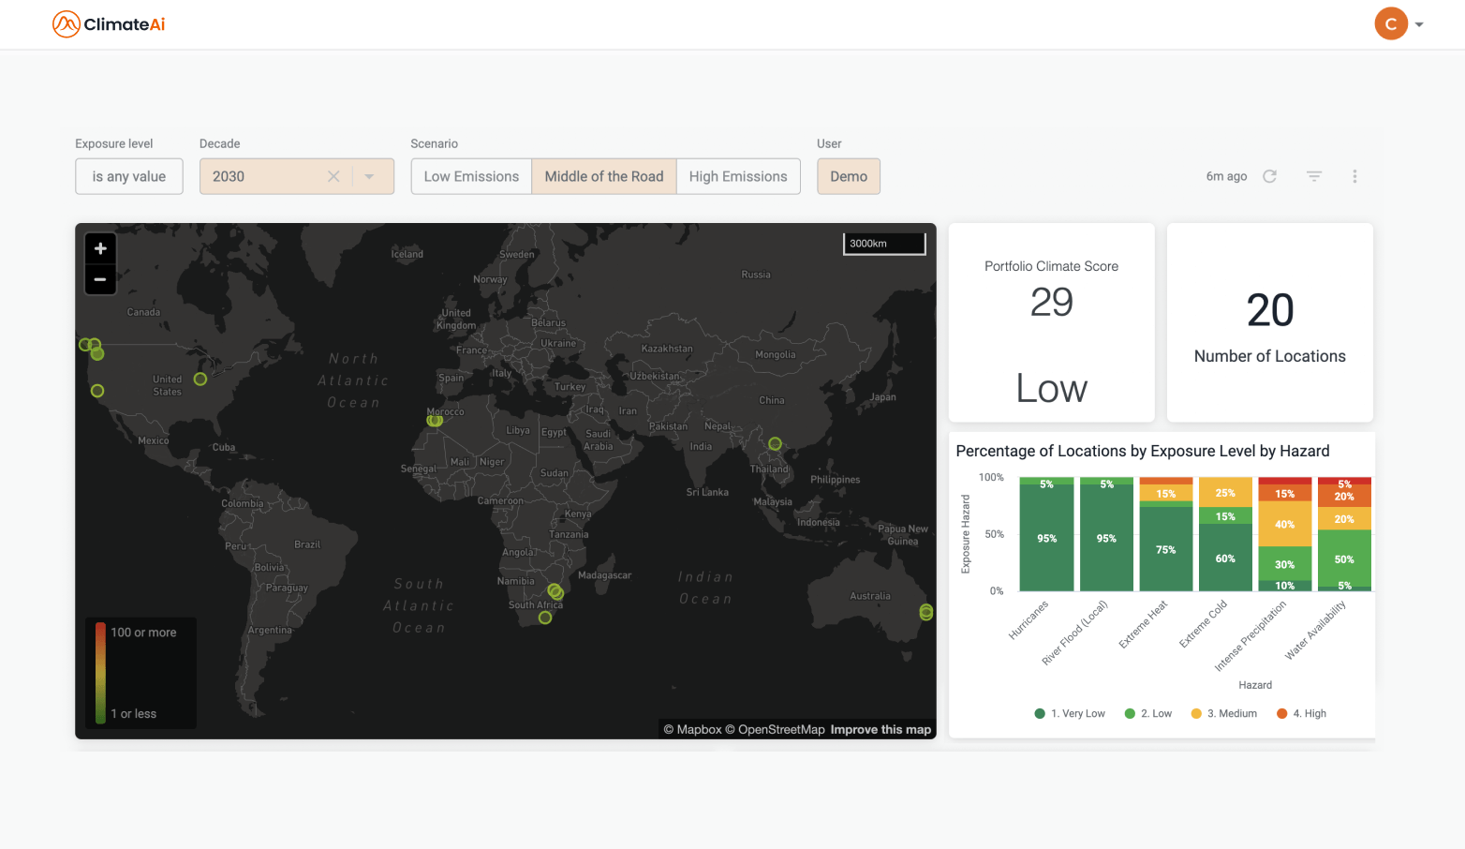Zoom in on the map with plus button
1465x849 pixels.
point(99,248)
